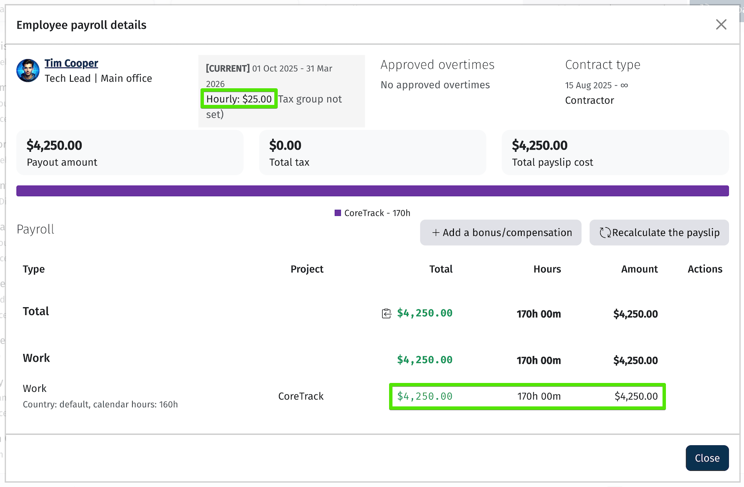Click the plus icon on Add a bonus/compensation

tap(436, 233)
